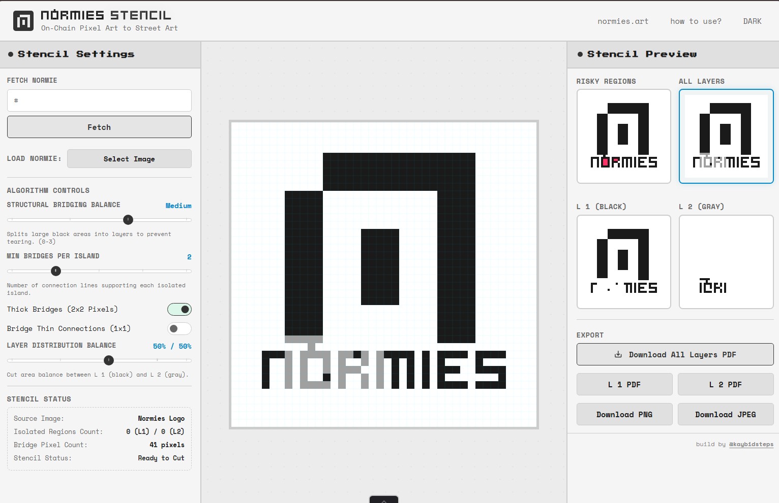
Task: Click the Normies Logo source image value
Action: point(161,418)
